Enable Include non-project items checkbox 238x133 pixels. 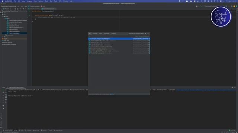click(136, 34)
